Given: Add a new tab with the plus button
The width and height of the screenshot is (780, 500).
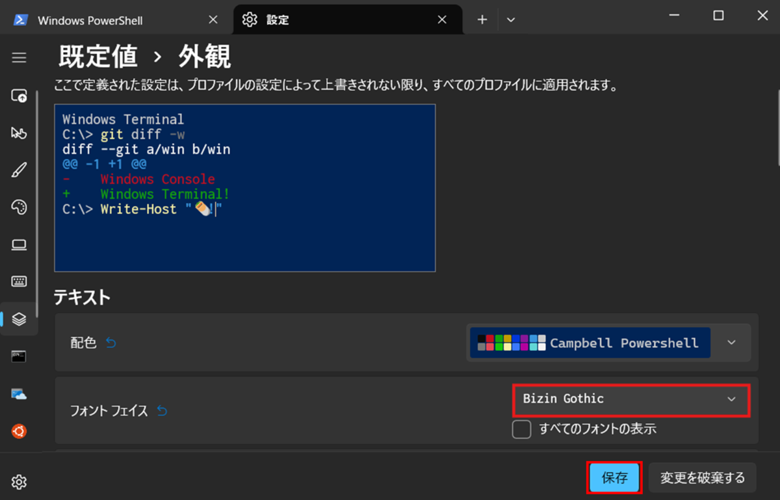Looking at the screenshot, I should (482, 20).
